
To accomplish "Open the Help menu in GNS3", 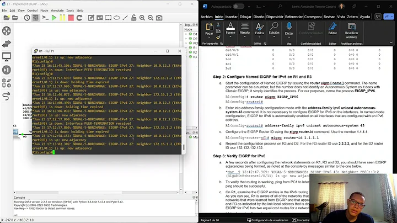I will tap(80, 10).
